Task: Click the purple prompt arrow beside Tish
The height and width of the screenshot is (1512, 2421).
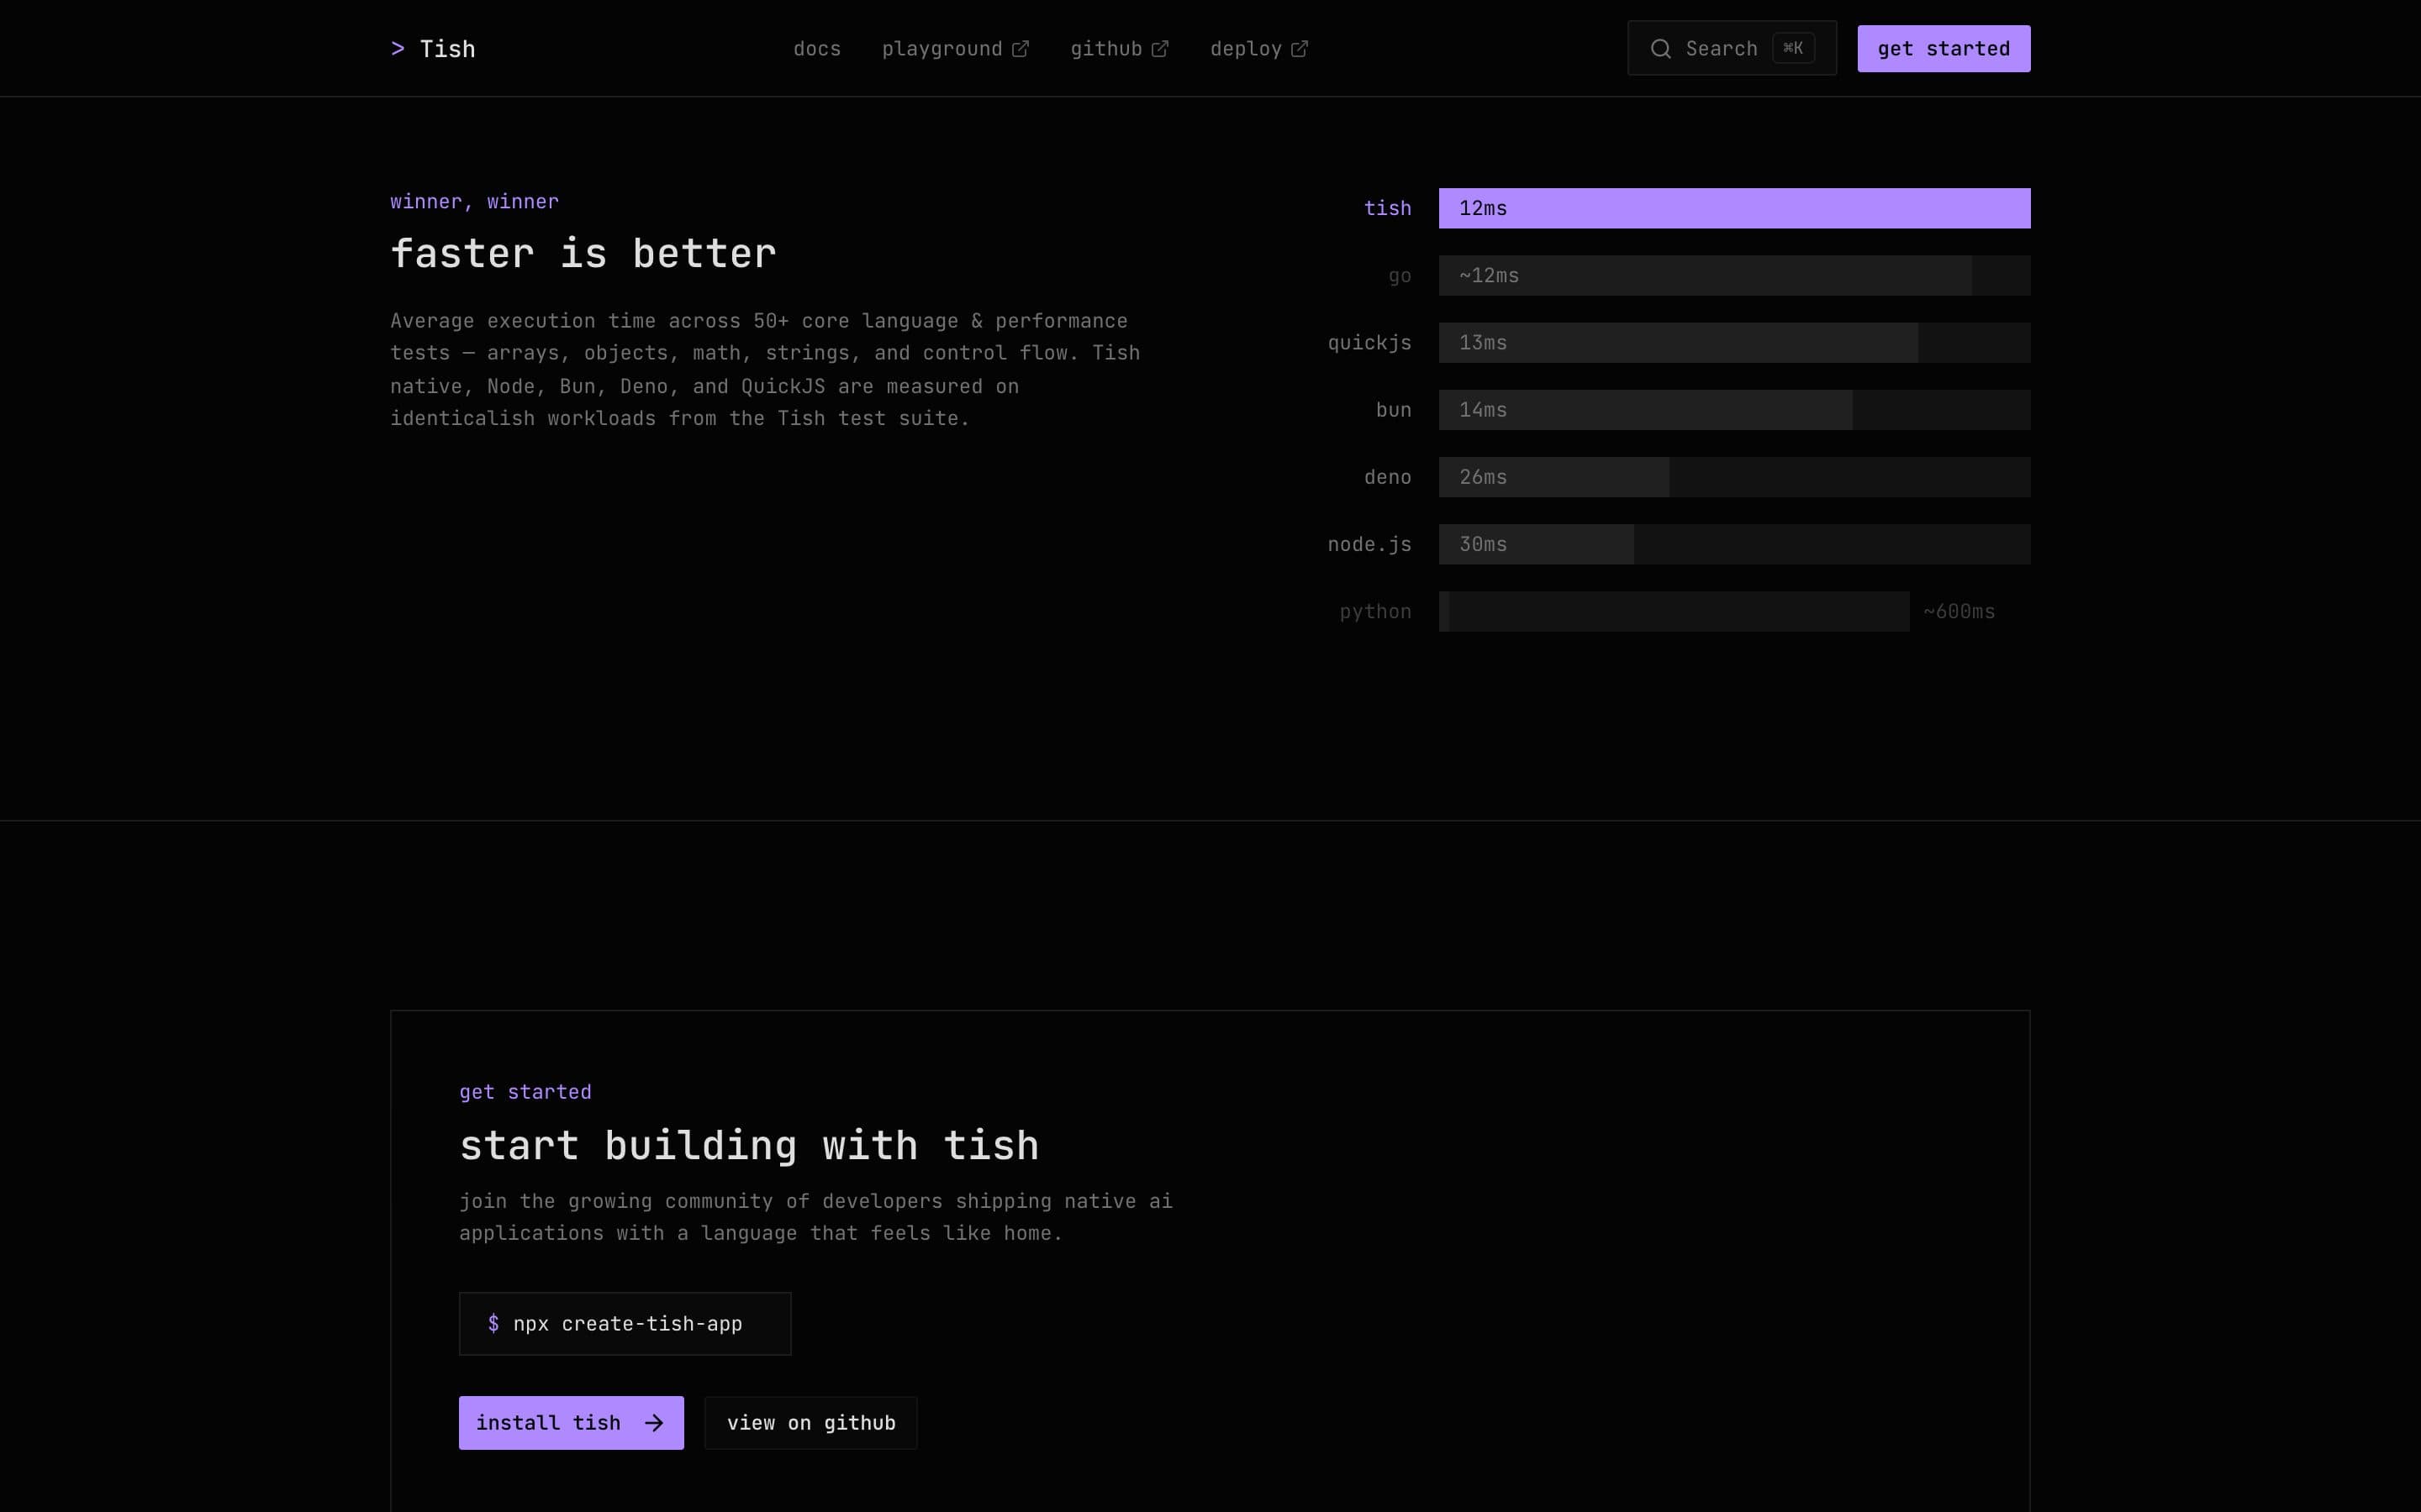Action: click(397, 49)
